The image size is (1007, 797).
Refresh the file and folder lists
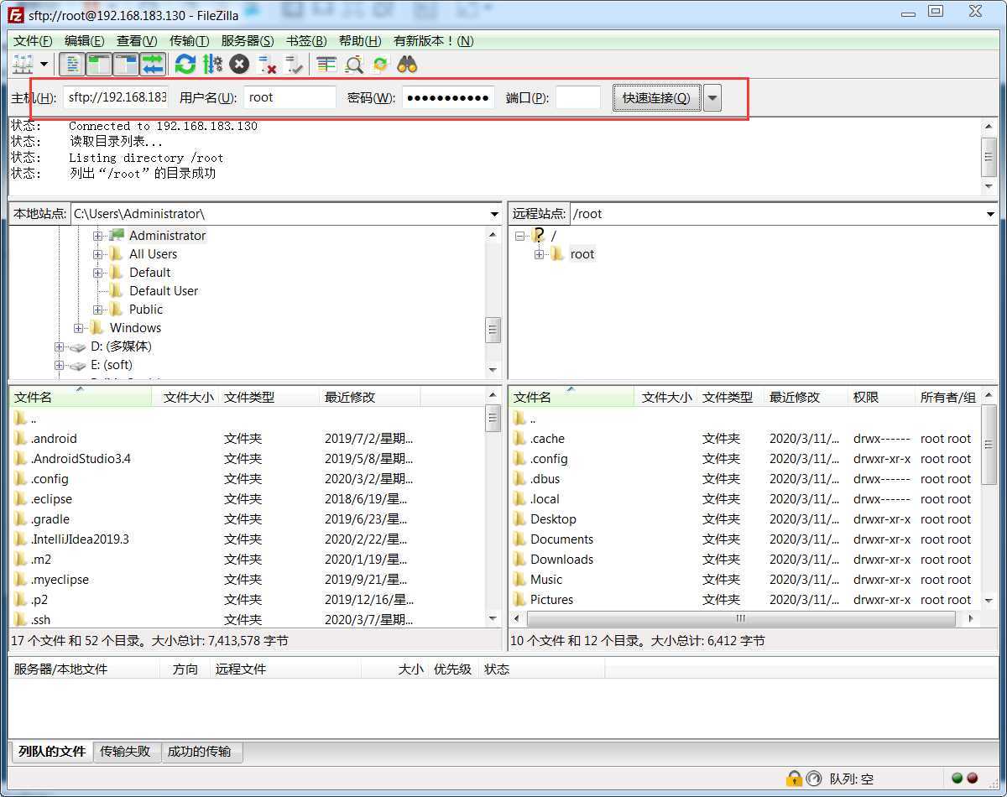click(185, 65)
